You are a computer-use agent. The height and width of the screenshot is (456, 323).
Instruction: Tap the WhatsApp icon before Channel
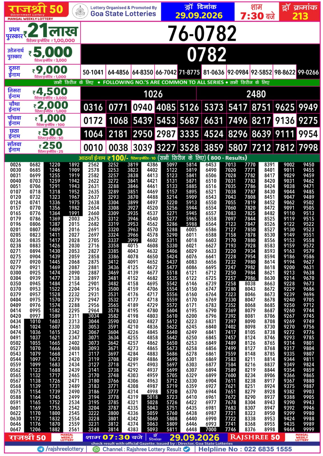(x=97, y=449)
